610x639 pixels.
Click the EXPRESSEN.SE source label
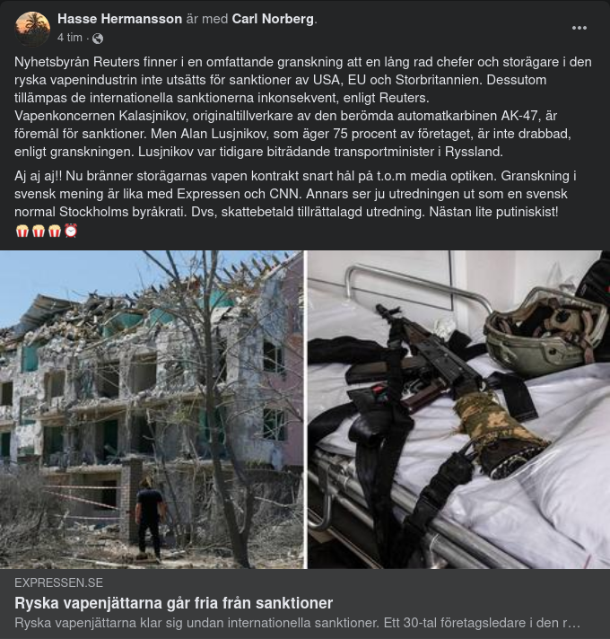coord(58,582)
